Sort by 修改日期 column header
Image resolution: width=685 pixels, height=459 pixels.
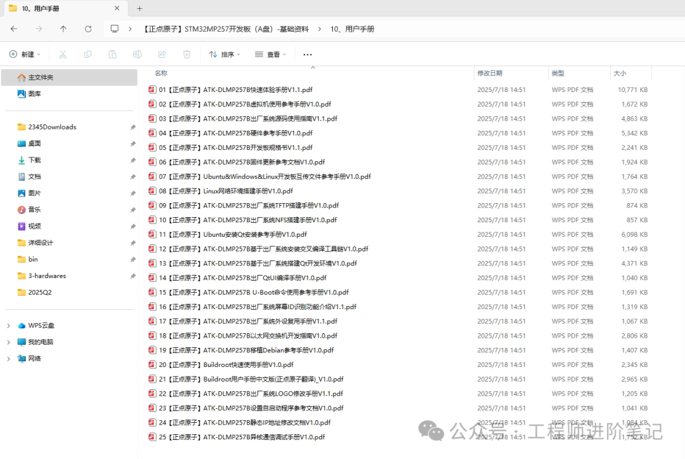coord(490,73)
